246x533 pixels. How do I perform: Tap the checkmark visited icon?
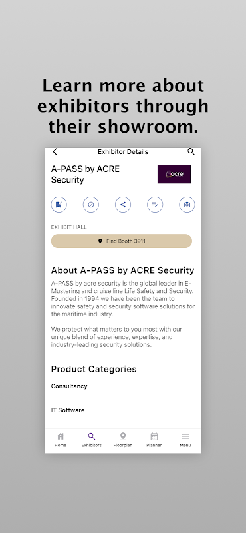91,205
